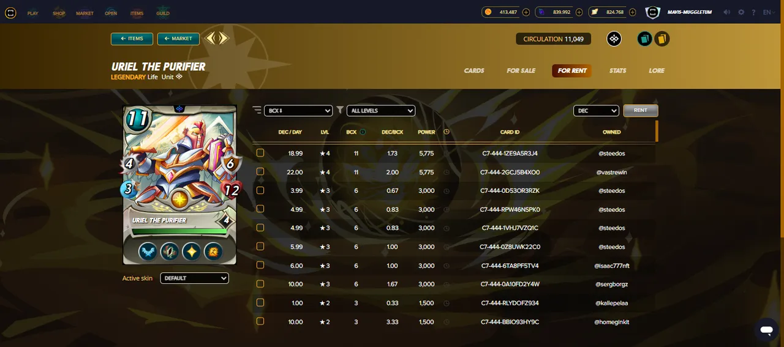Open help with the question mark icon
The height and width of the screenshot is (347, 784).
click(753, 12)
